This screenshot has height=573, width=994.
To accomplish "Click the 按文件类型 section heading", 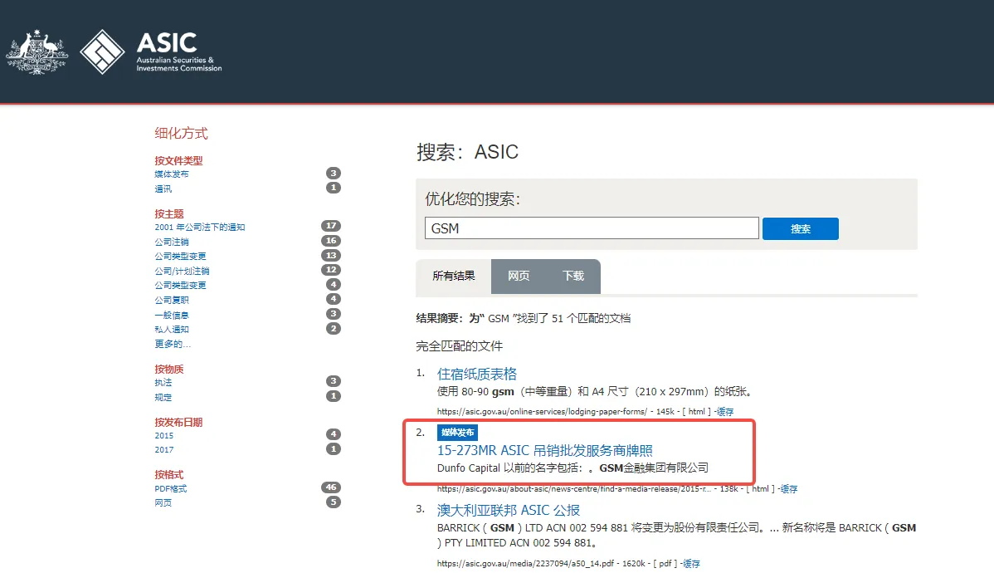I will pos(178,160).
